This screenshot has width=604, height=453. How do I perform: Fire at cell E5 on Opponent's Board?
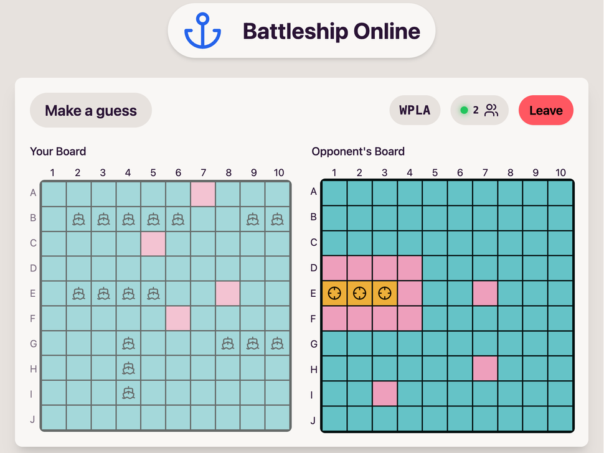click(x=435, y=293)
